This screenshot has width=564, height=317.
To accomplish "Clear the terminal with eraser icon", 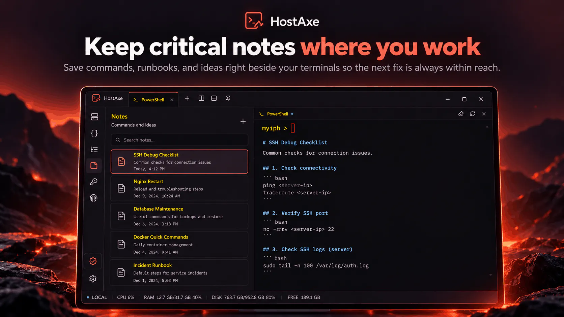I will point(461,114).
